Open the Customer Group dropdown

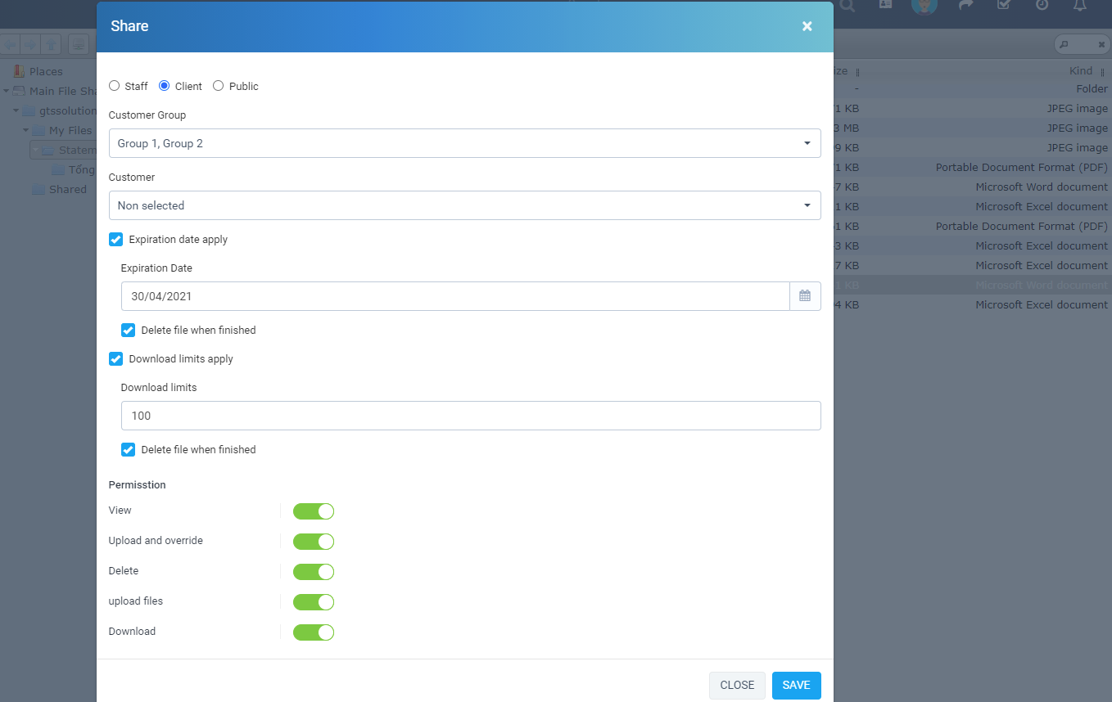(x=465, y=143)
